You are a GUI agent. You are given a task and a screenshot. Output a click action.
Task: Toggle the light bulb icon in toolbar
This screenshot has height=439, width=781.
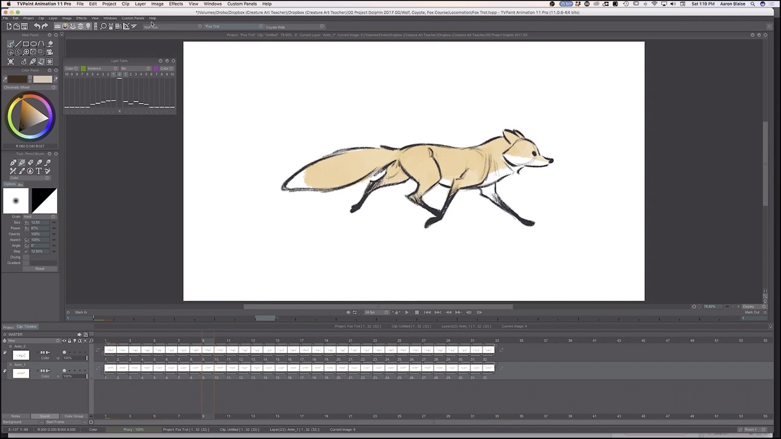[x=88, y=26]
